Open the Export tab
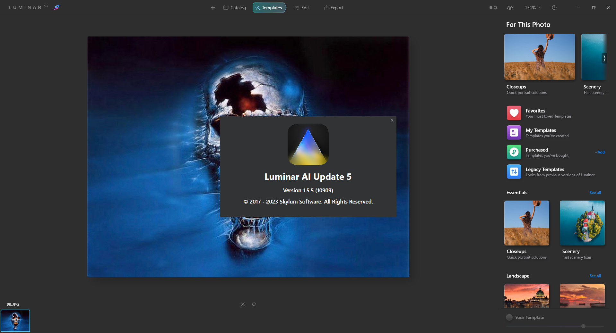Image resolution: width=616 pixels, height=333 pixels. [334, 8]
